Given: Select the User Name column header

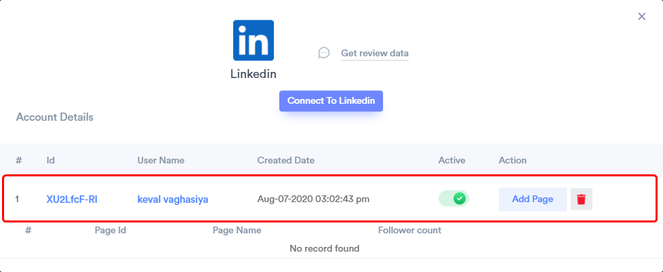Looking at the screenshot, I should (161, 160).
